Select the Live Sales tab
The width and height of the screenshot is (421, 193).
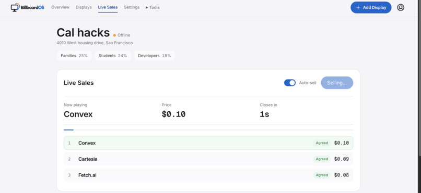click(108, 7)
